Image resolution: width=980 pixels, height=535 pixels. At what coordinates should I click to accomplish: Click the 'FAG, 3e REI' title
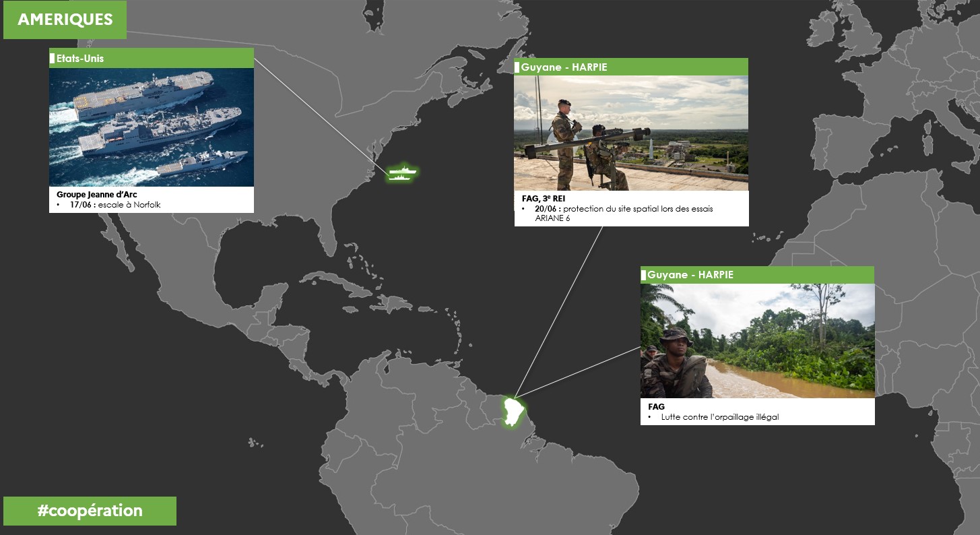544,198
